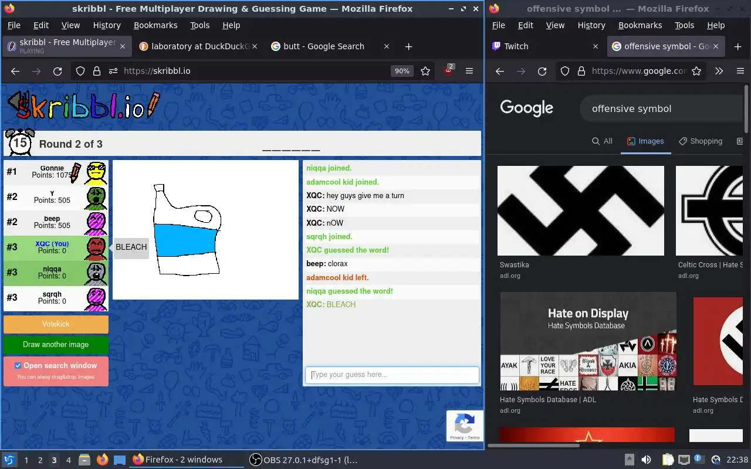Go back in skribbl Firefox window
Image resolution: width=751 pixels, height=469 pixels.
click(x=15, y=71)
